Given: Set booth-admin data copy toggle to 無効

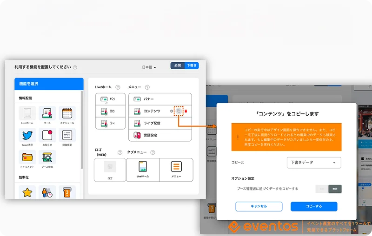Looking at the screenshot, I should point(335,189).
